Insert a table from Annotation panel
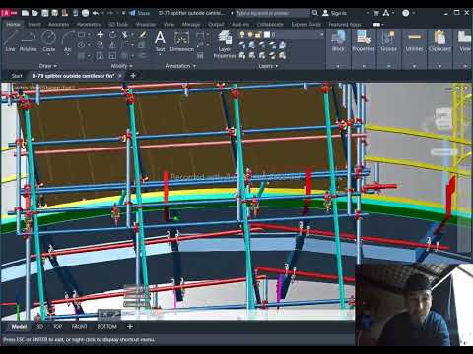Image resolution: width=473 pixels, height=354 pixels. pyautogui.click(x=200, y=56)
